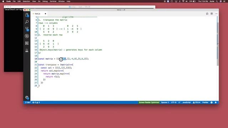Click the errors and warnings count in status bar
228x128 pixels.
pyautogui.click(x=36, y=102)
